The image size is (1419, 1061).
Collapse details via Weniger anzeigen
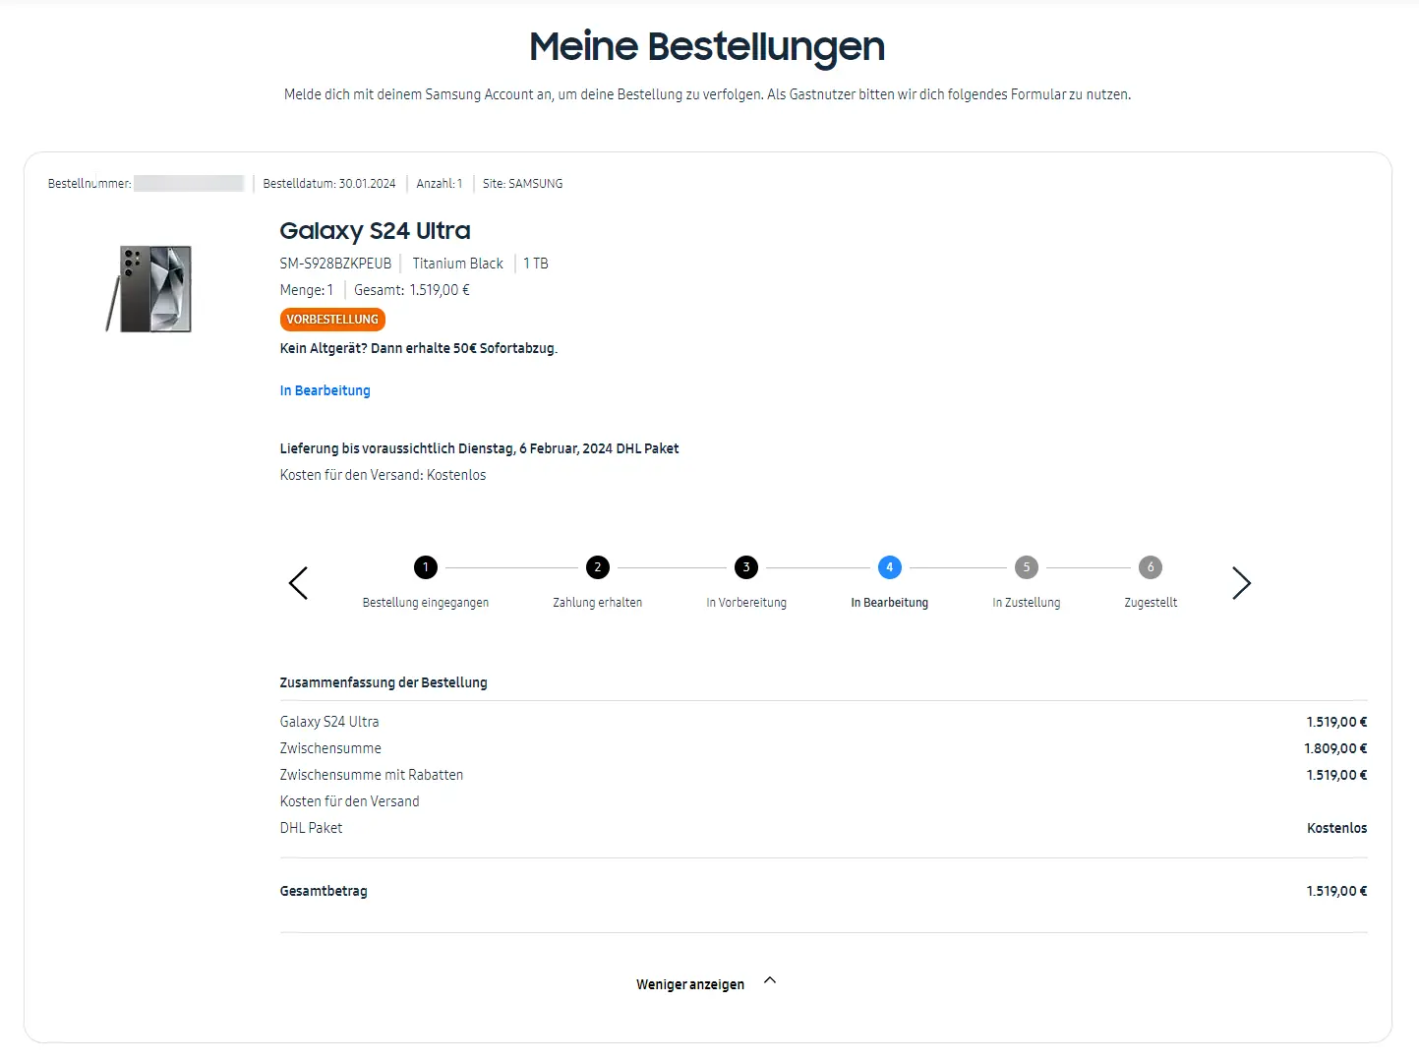pos(690,984)
